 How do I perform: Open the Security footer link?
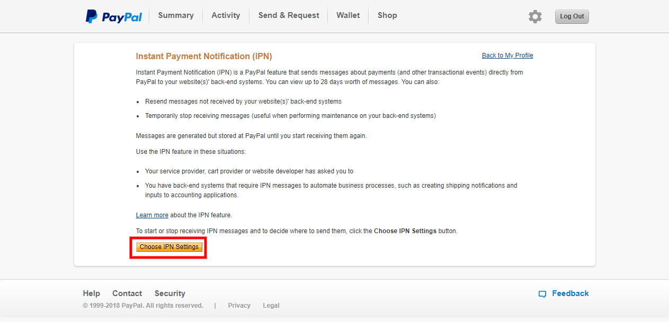pyautogui.click(x=170, y=293)
